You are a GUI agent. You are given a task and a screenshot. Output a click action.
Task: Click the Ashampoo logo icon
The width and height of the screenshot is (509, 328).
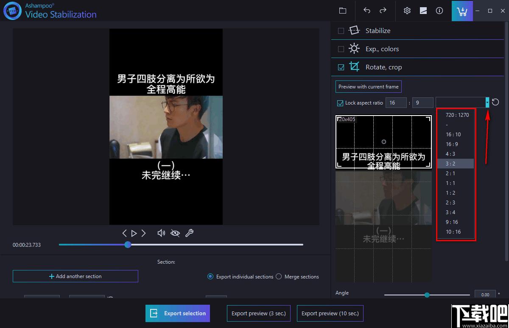[12, 11]
